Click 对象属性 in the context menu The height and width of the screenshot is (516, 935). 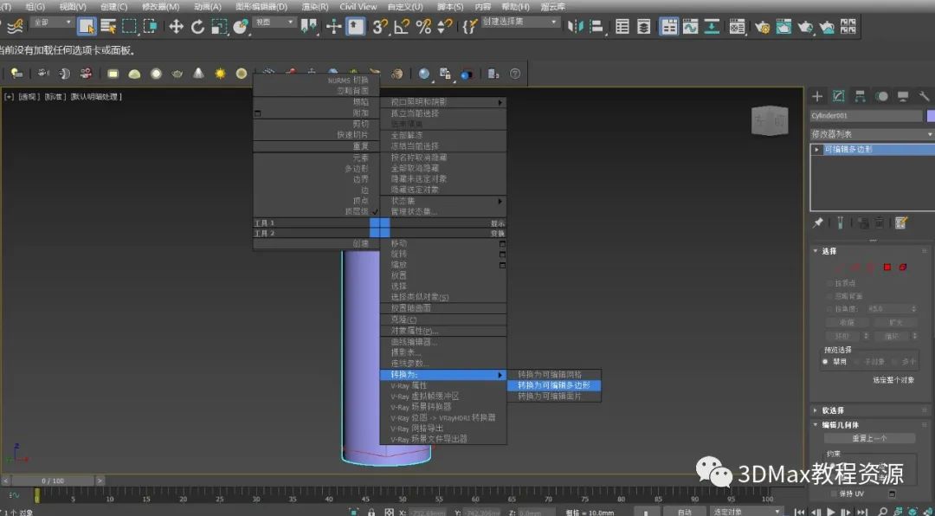[x=415, y=331]
